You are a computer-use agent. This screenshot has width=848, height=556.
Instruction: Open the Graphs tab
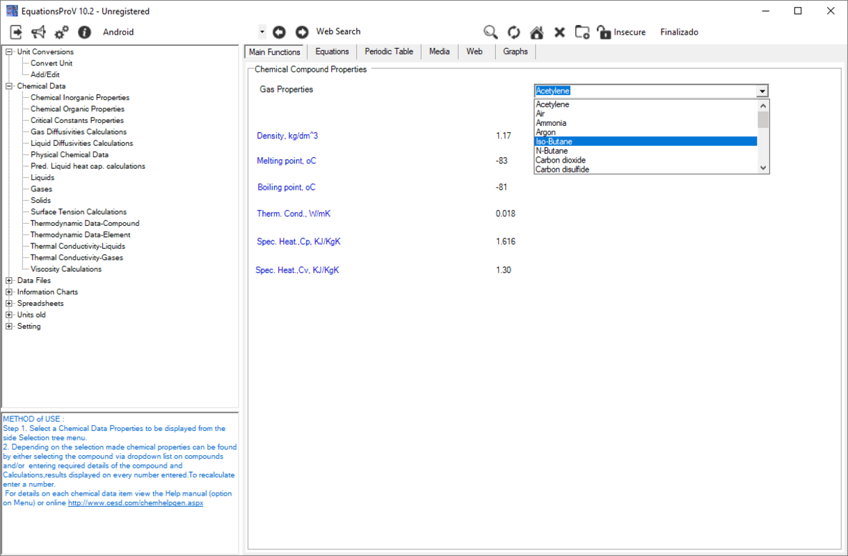tap(515, 51)
